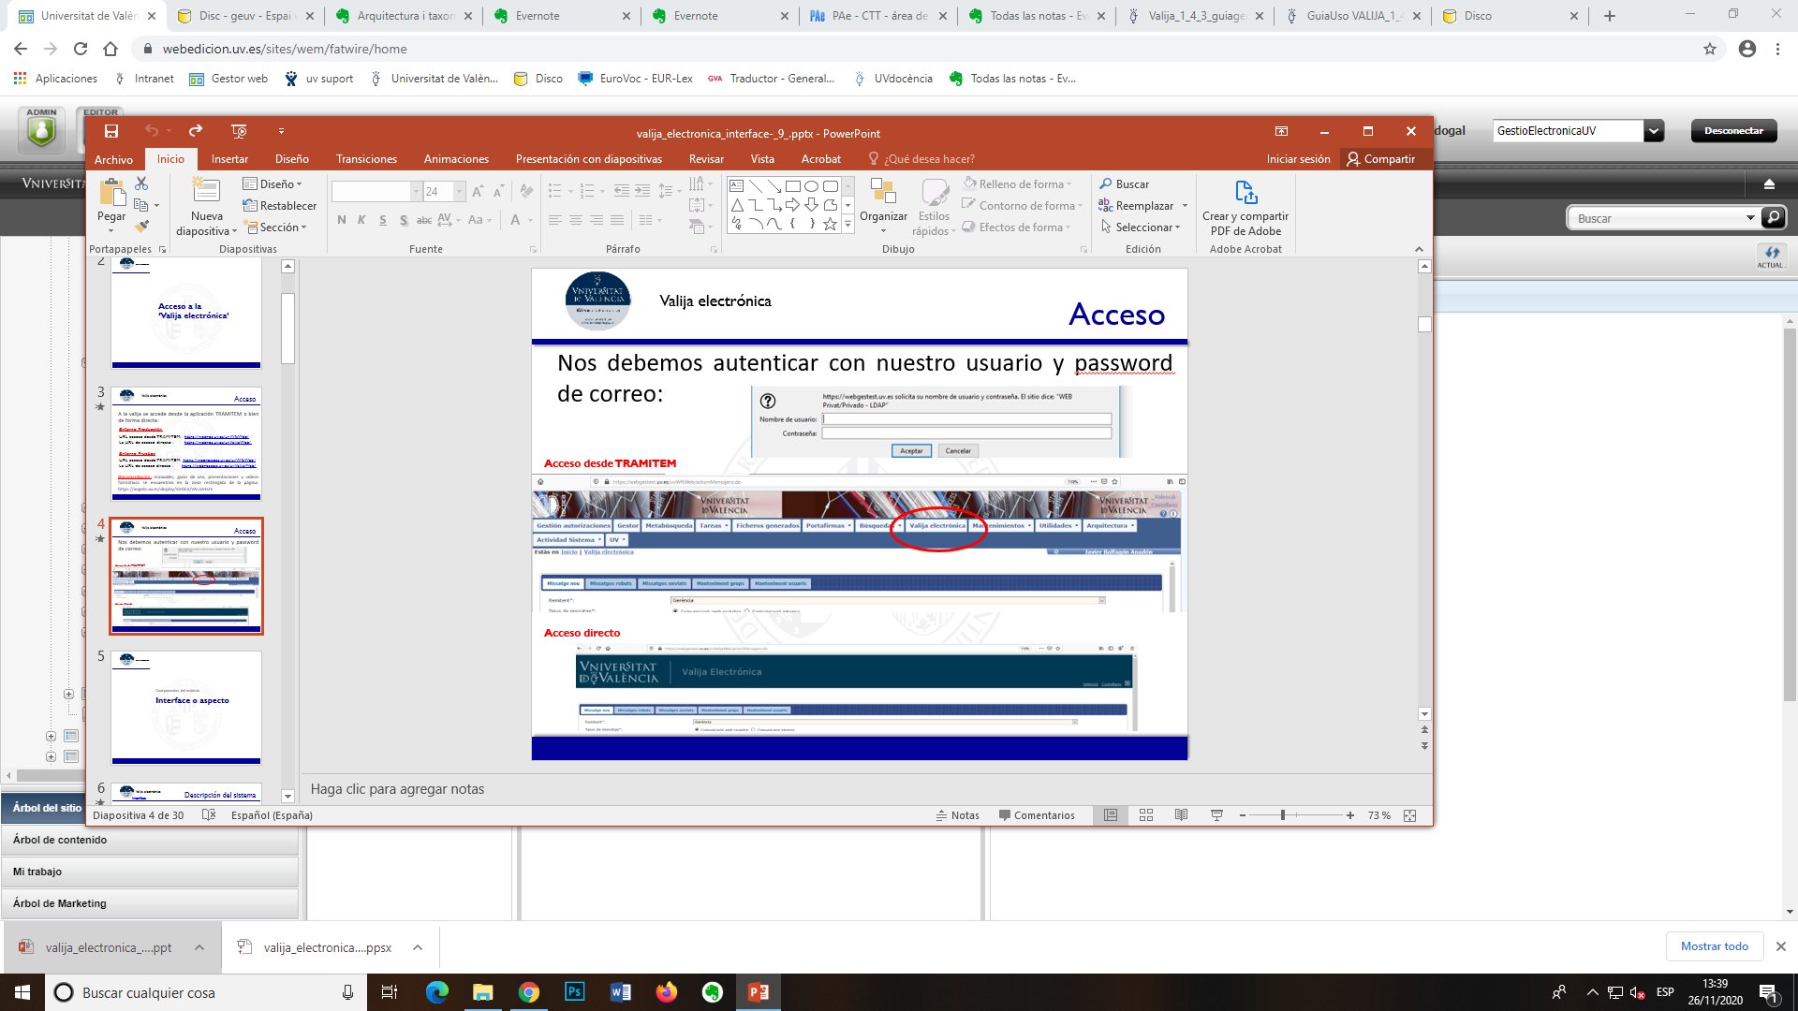Click Iniciar sesión in PowerPoint

click(1298, 159)
